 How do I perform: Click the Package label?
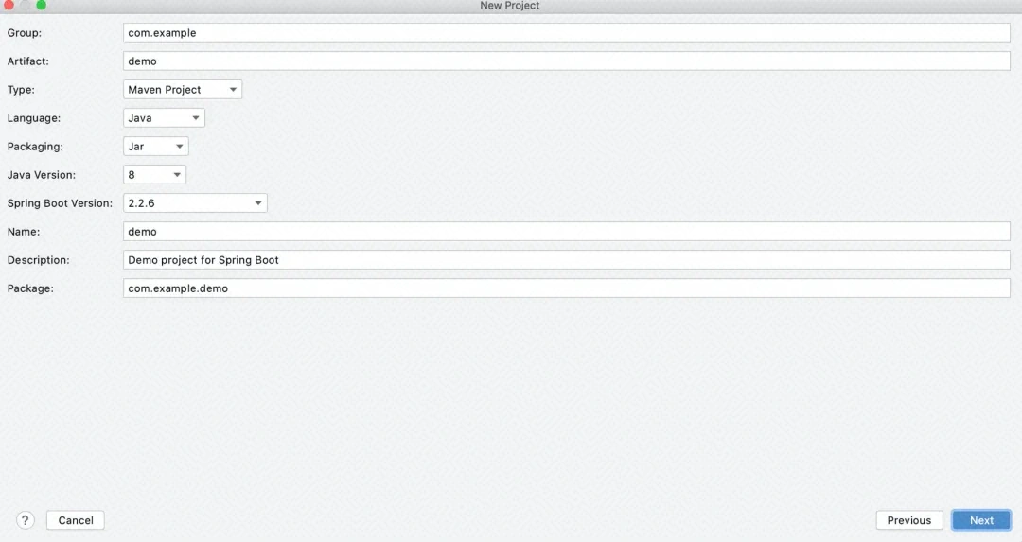[x=30, y=288]
